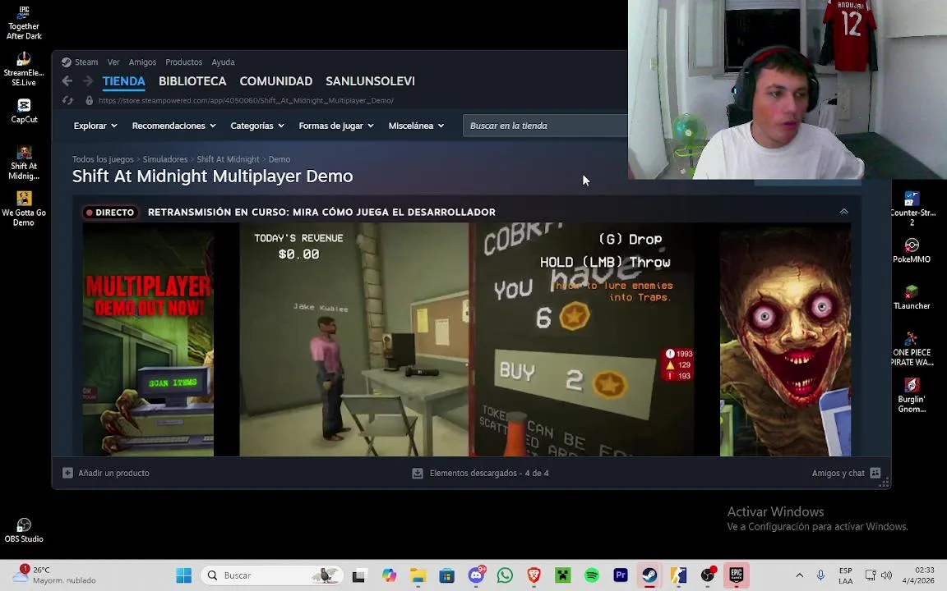The height and width of the screenshot is (591, 947).
Task: Open the SANLUNSOLEVI profile tab
Action: point(370,80)
